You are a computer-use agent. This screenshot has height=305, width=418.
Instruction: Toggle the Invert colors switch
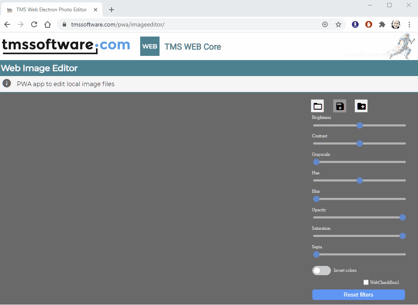322,271
